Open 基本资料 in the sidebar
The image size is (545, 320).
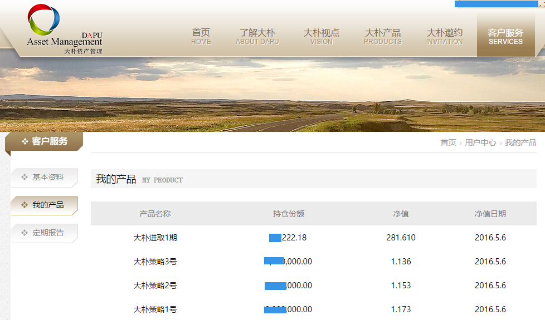[45, 178]
